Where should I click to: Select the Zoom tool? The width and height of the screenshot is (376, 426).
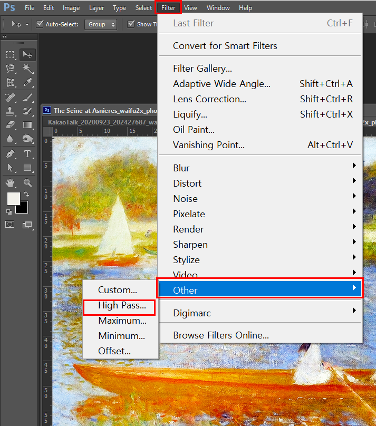tap(27, 183)
